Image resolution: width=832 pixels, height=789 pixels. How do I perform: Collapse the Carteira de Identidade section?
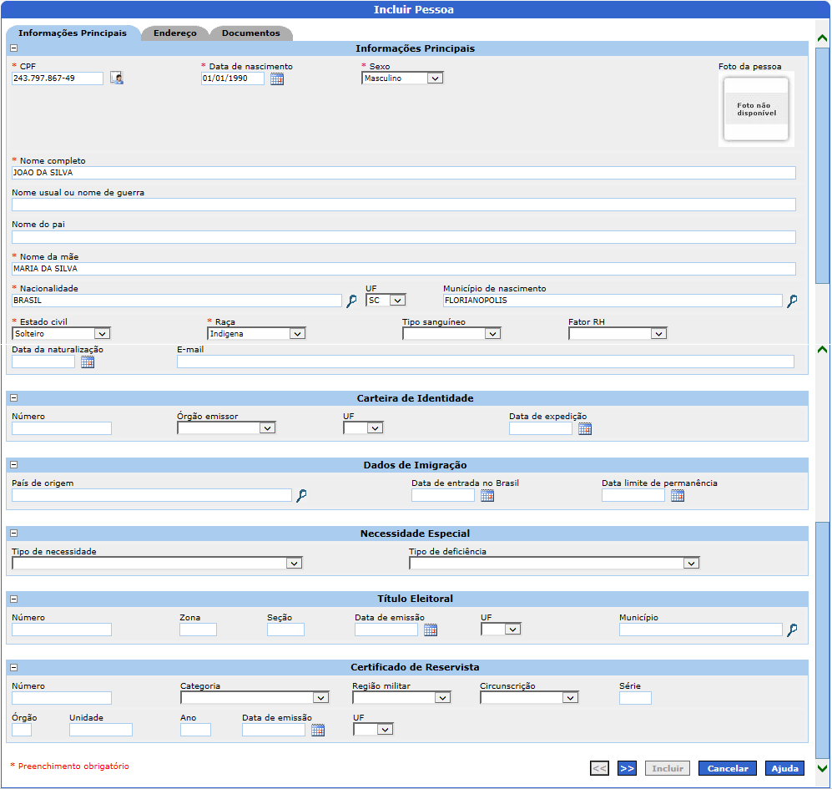(13, 398)
